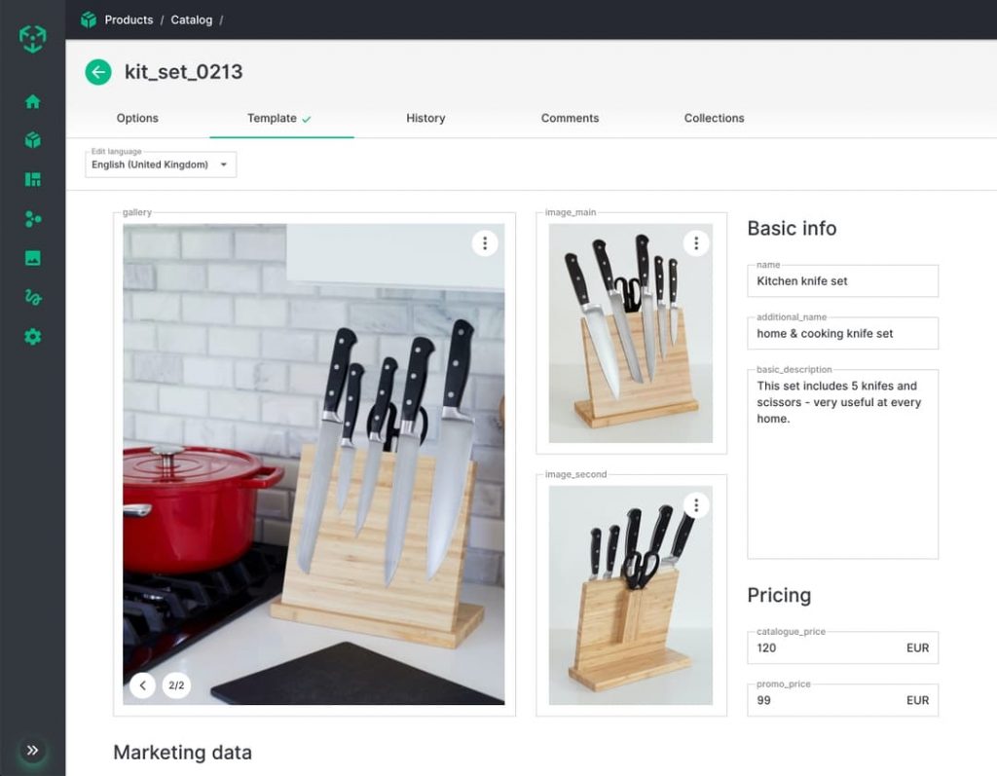The width and height of the screenshot is (997, 776).
Task: Go to Catalog breadcrumb
Action: pyautogui.click(x=192, y=19)
